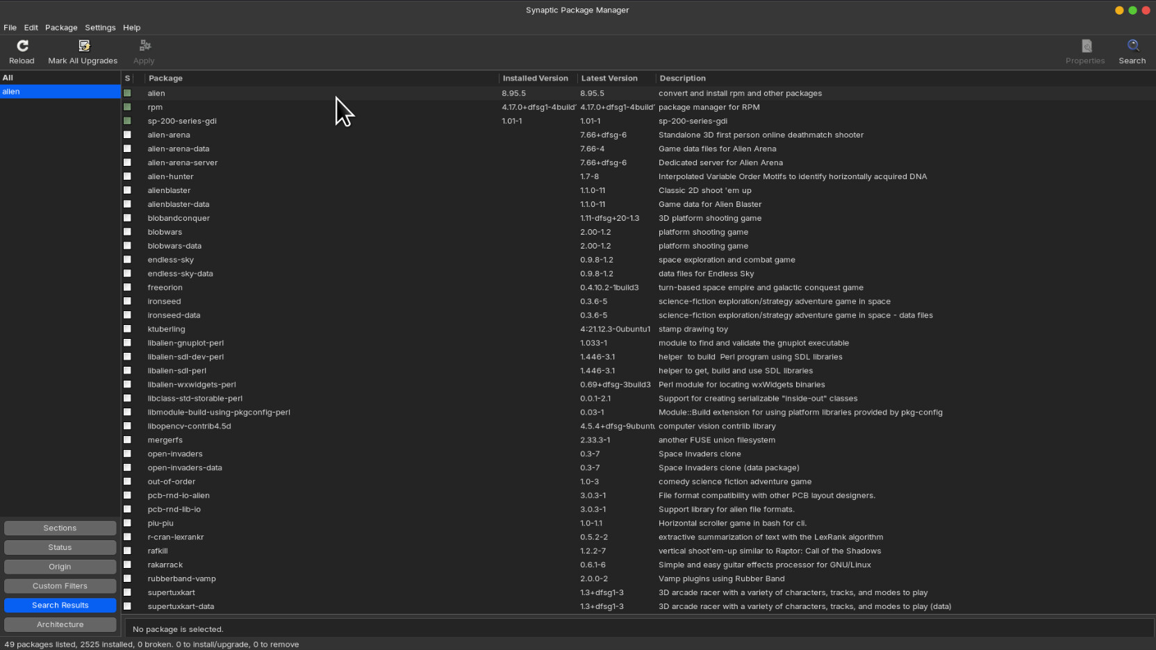The width and height of the screenshot is (1156, 650).
Task: Mark checkbox for blobwars package
Action: [127, 232]
